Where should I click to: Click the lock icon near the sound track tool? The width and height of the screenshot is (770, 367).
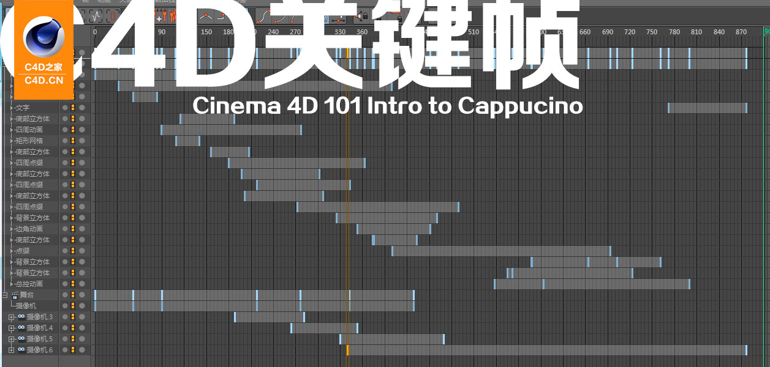click(x=366, y=17)
